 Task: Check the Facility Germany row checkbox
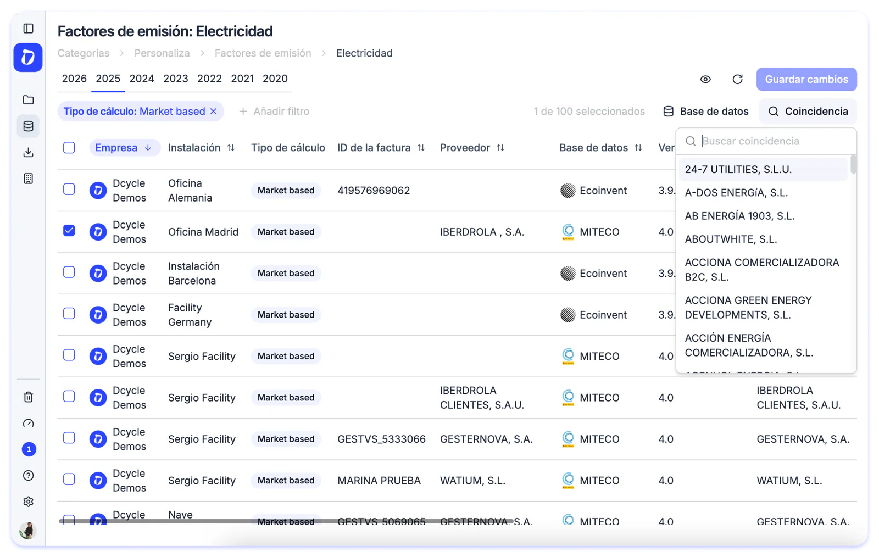[69, 314]
